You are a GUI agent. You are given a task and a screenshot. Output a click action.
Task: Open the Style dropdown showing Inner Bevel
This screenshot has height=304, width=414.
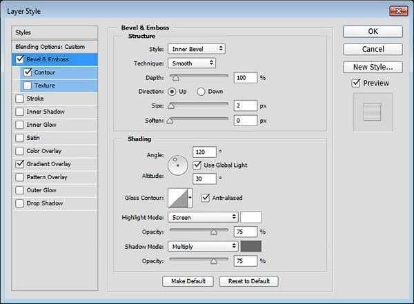[197, 49]
